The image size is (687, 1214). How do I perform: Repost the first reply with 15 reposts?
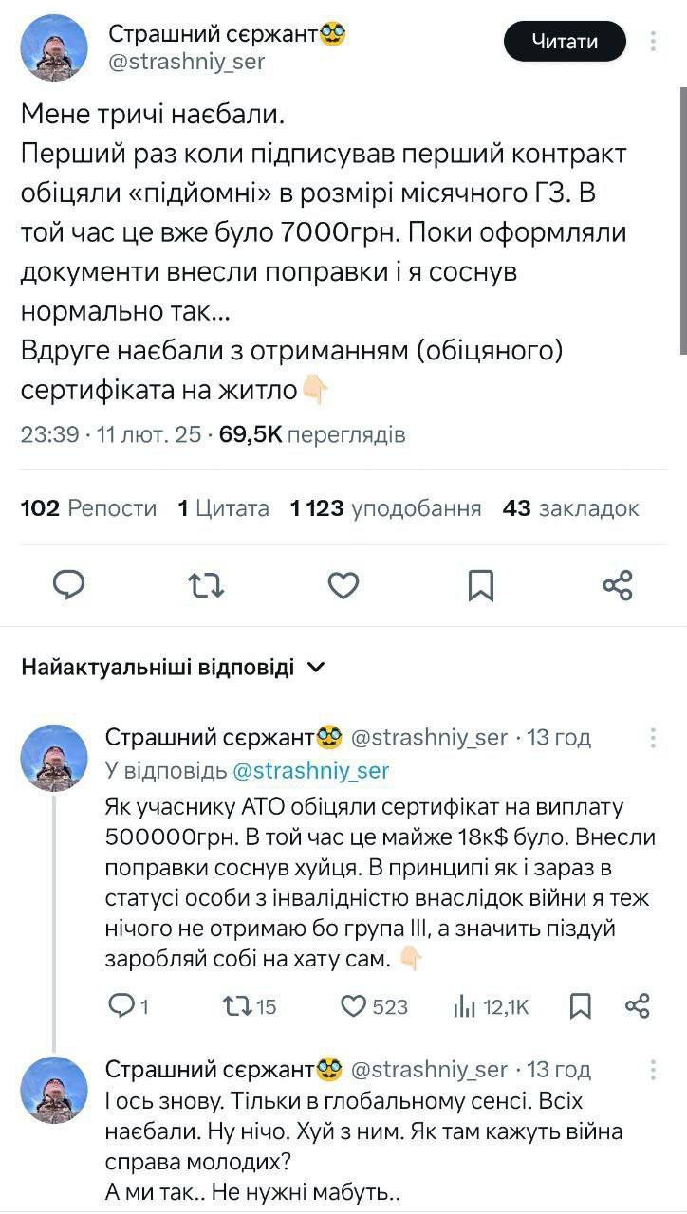pyautogui.click(x=233, y=1006)
